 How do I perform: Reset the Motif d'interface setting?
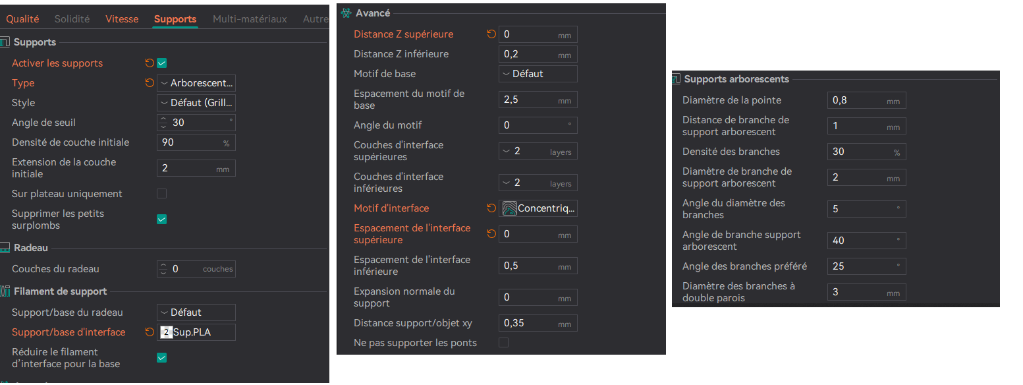pyautogui.click(x=491, y=208)
